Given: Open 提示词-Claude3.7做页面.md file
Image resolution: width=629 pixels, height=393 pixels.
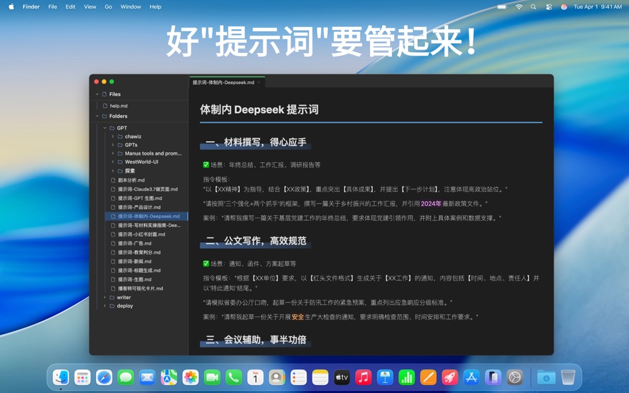Looking at the screenshot, I should [148, 189].
